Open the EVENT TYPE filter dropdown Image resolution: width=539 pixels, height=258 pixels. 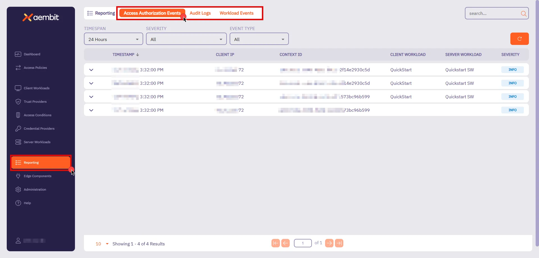(x=259, y=39)
